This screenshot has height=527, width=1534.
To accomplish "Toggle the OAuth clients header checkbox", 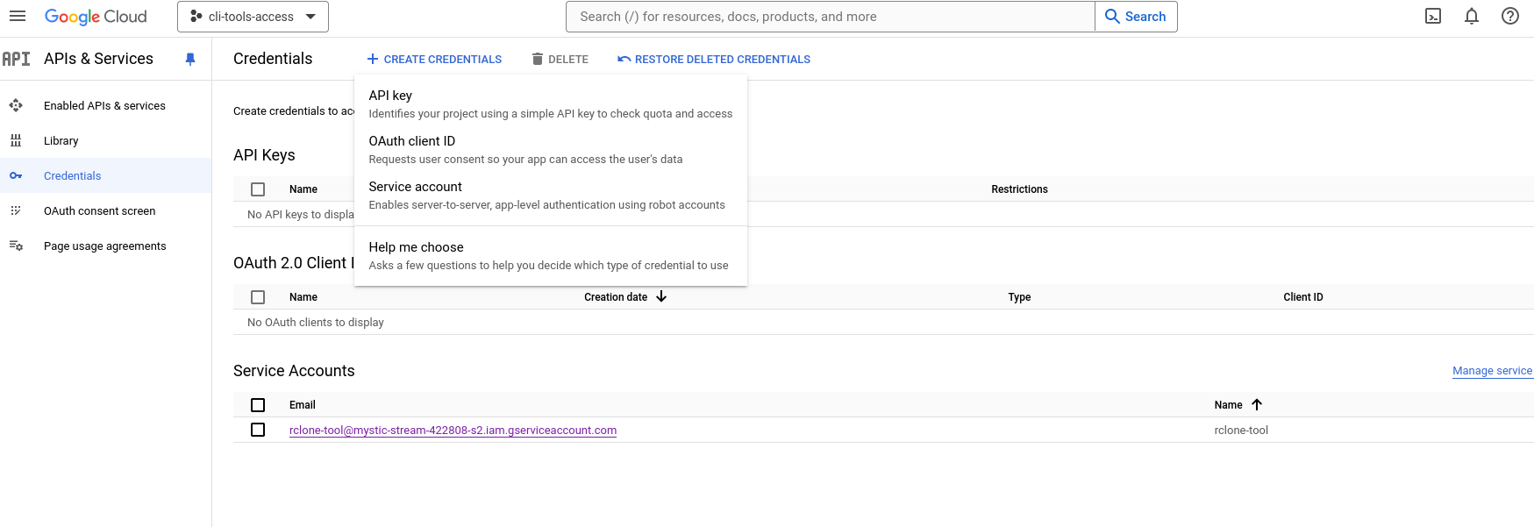I will 258,297.
